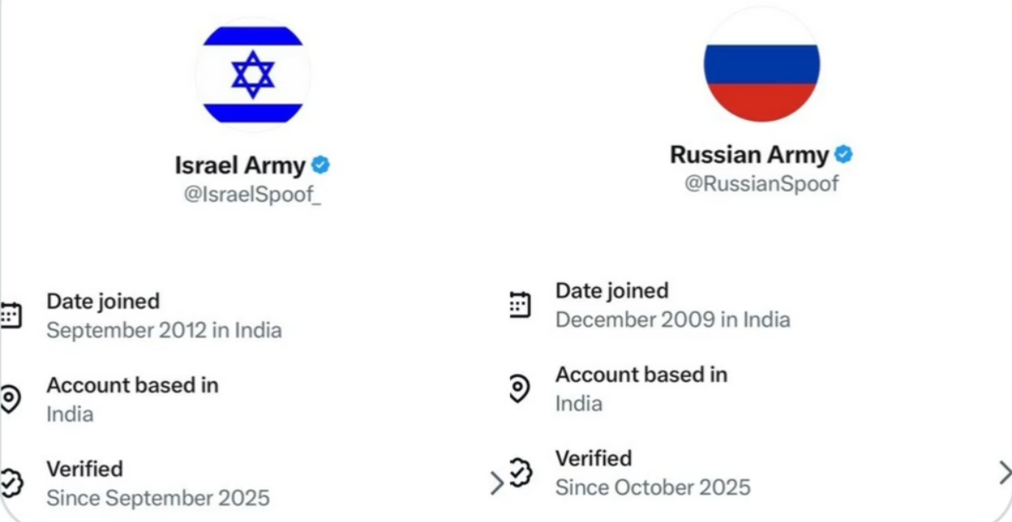
Task: Click the Russian flag profile avatar
Action: point(761,65)
